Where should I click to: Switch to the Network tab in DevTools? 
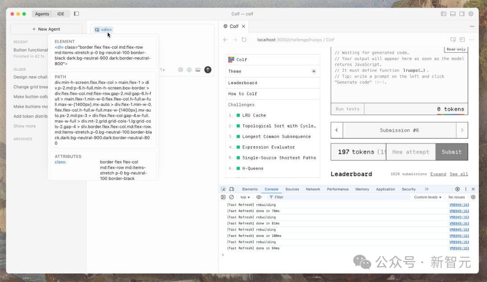(x=313, y=189)
